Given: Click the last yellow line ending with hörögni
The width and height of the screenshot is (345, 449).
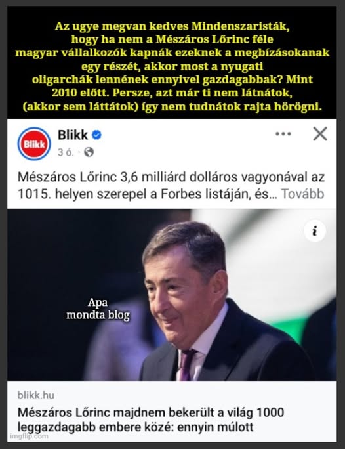Looking at the screenshot, I should 172,107.
